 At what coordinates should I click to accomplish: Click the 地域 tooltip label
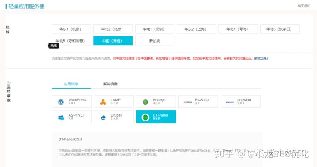pos(53,46)
